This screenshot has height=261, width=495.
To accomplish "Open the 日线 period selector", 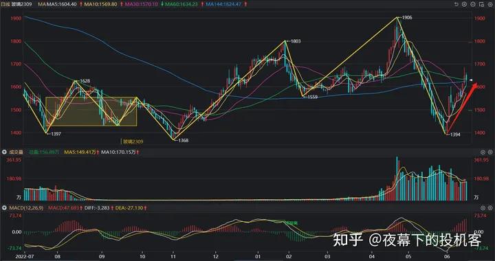I will (x=5, y=4).
